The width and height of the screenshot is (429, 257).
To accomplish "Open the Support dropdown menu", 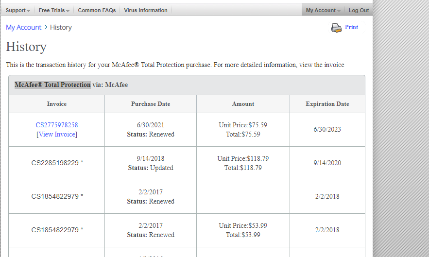I will tap(18, 10).
